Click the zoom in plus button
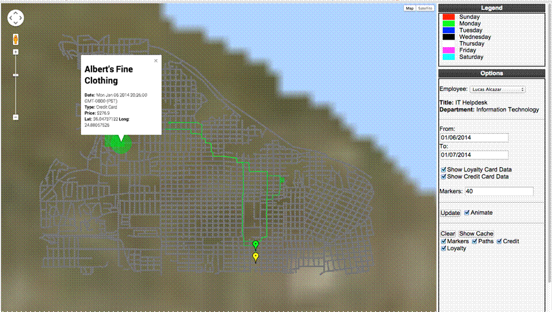Viewport: 552px width, 312px height. click(x=16, y=52)
